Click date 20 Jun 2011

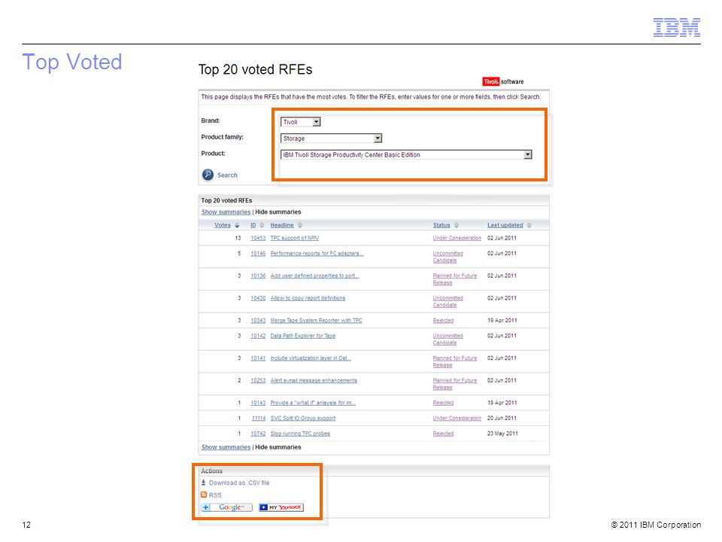click(x=502, y=419)
